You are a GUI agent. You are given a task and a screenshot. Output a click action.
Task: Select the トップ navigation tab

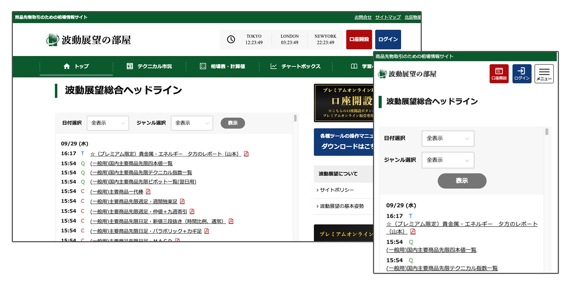(x=76, y=66)
